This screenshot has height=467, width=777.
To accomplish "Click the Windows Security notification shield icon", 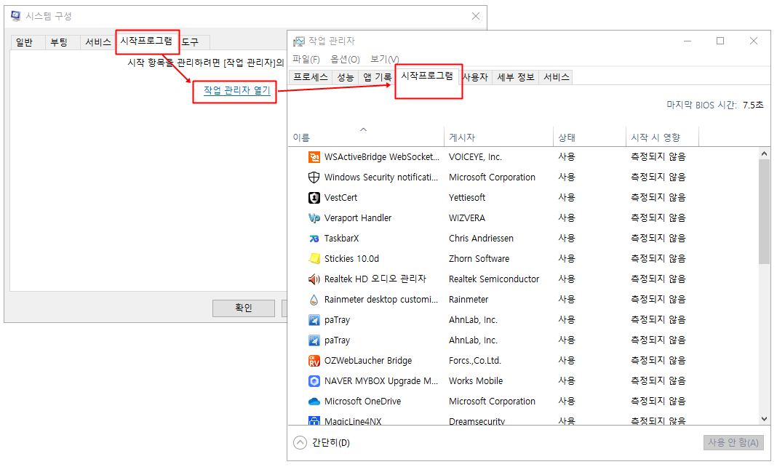I will pyautogui.click(x=314, y=177).
